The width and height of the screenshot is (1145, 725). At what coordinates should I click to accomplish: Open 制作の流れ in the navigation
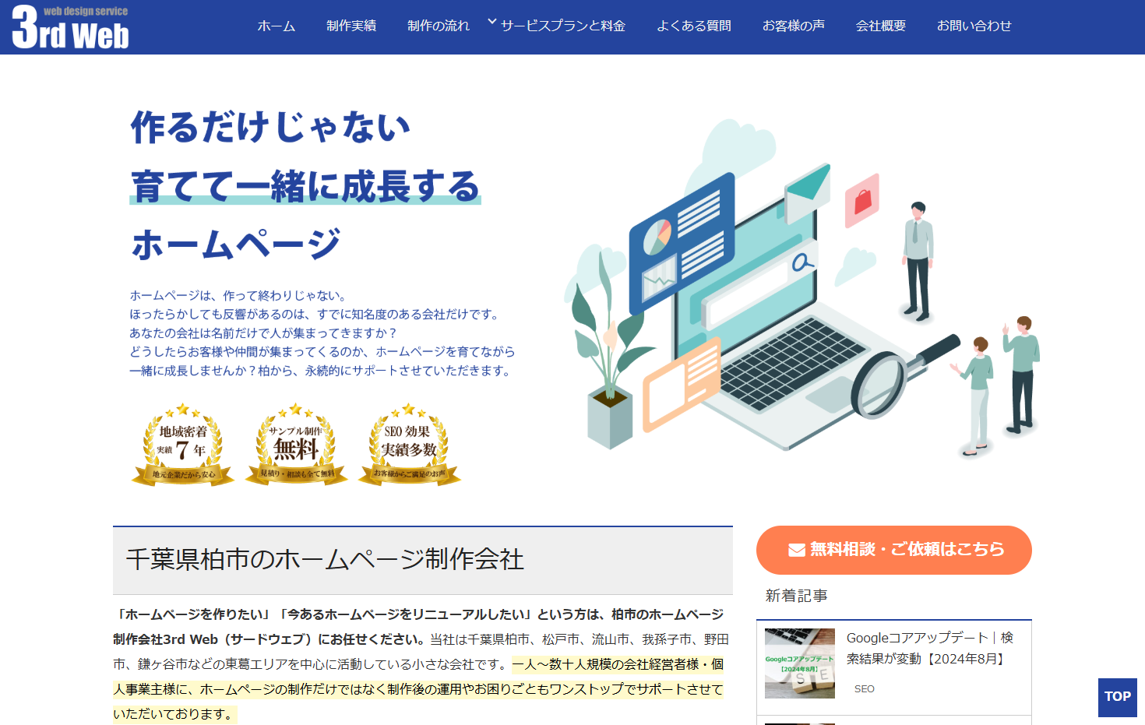439,26
